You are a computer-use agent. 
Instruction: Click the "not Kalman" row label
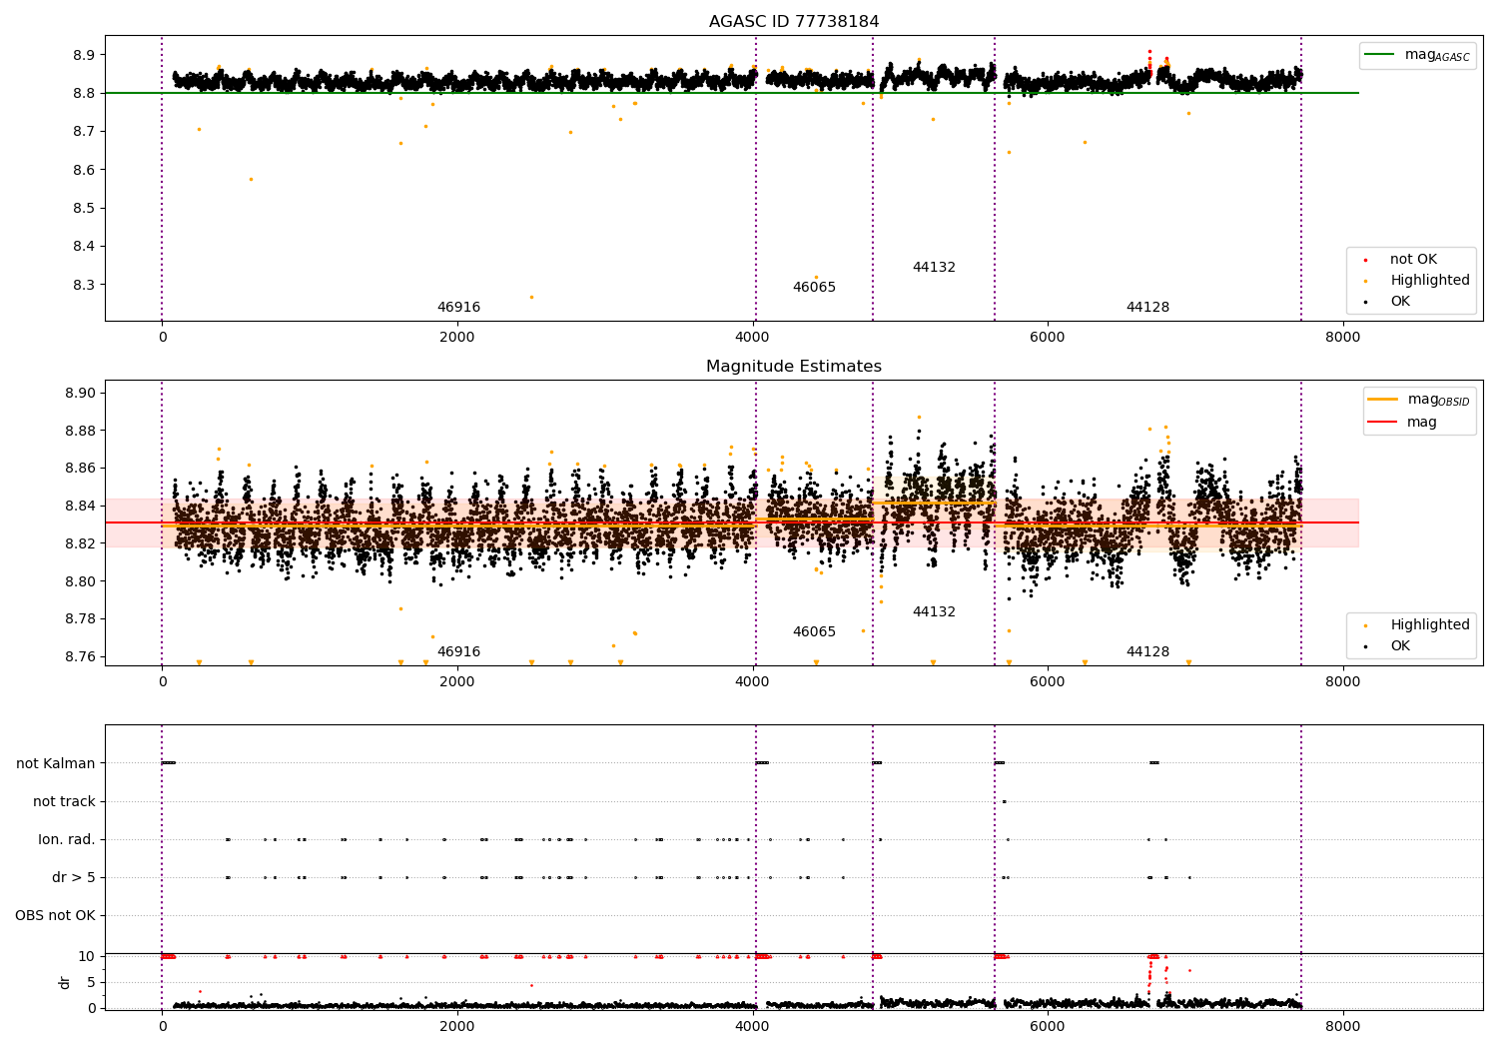[56, 764]
